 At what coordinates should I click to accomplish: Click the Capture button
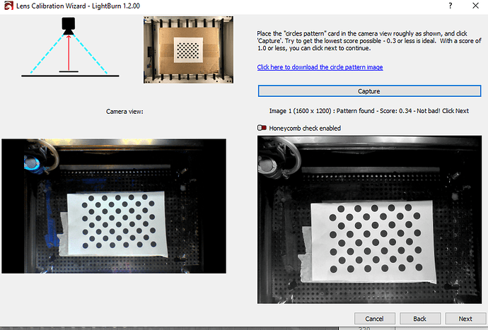click(x=369, y=91)
